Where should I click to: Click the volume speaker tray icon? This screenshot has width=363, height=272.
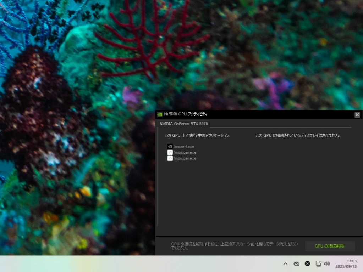click(x=327, y=264)
